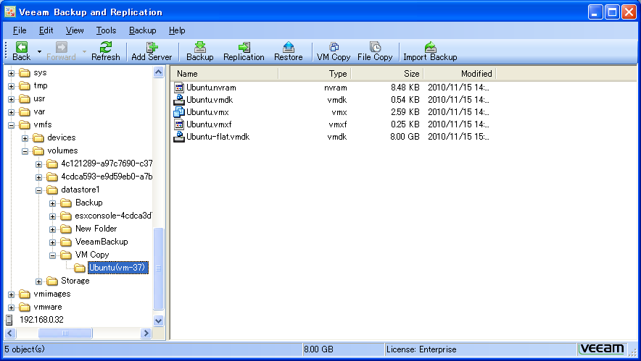Click the Import Backup toolbar icon
The width and height of the screenshot is (641, 361).
pyautogui.click(x=430, y=47)
